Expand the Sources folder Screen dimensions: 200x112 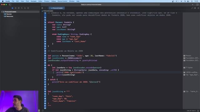pyautogui.click(x=3, y=14)
